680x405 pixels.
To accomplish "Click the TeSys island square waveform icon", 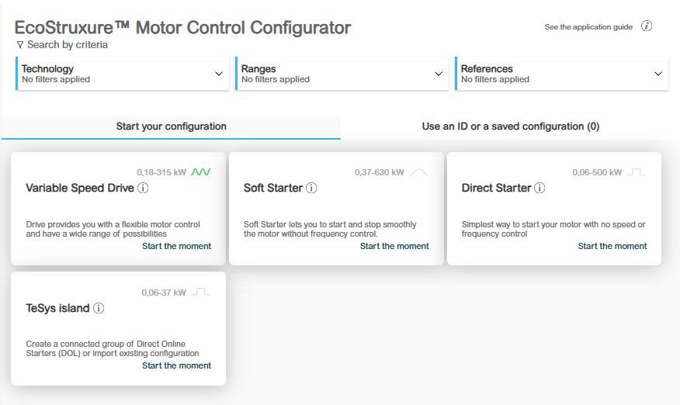I will (201, 292).
